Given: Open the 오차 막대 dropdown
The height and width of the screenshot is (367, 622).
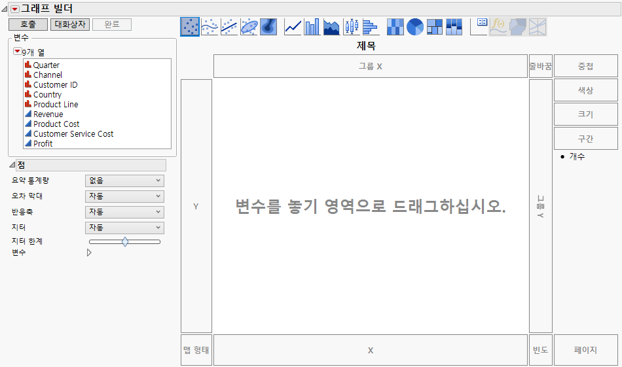Looking at the screenshot, I should [x=124, y=196].
